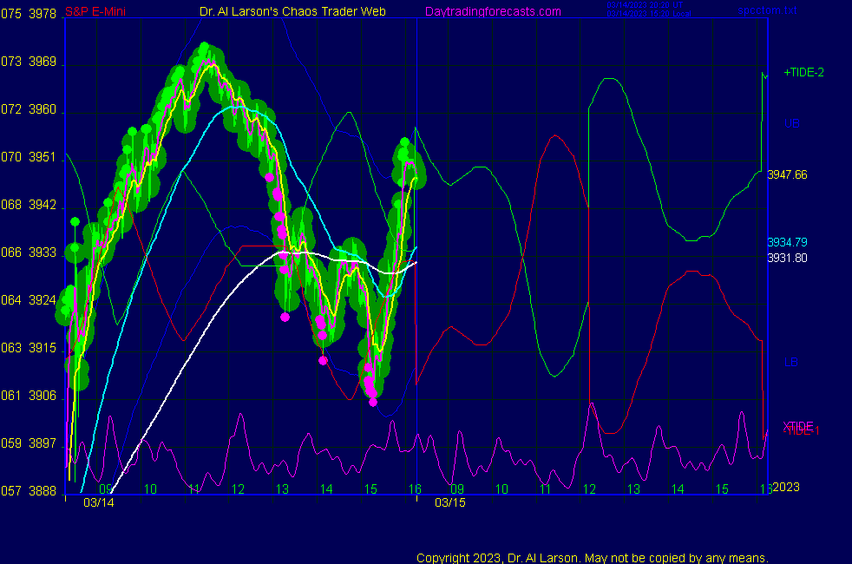Click the 3947.66 yellow price value
The image size is (852, 564).
[787, 174]
